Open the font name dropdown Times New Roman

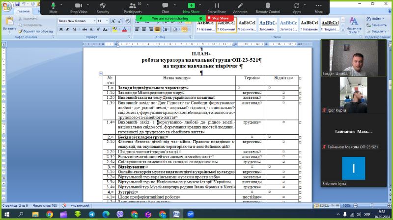(x=94, y=21)
